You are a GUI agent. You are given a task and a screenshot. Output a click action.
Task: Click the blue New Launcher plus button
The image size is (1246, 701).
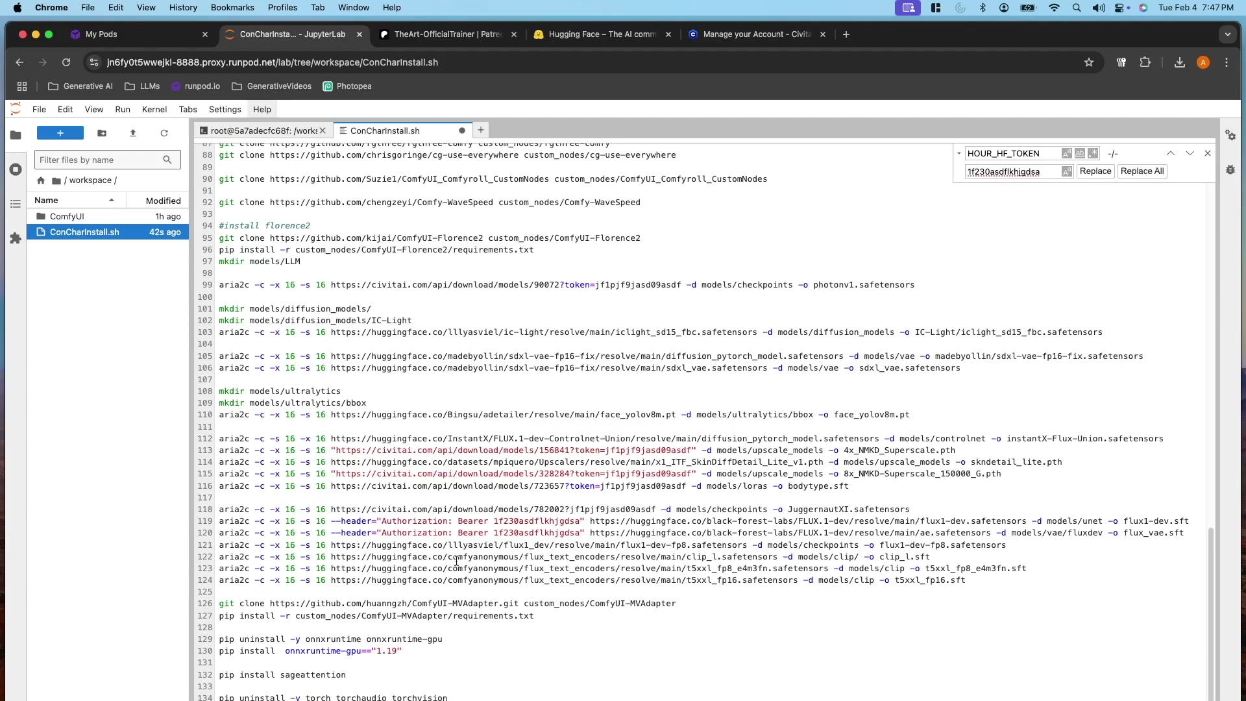point(60,133)
